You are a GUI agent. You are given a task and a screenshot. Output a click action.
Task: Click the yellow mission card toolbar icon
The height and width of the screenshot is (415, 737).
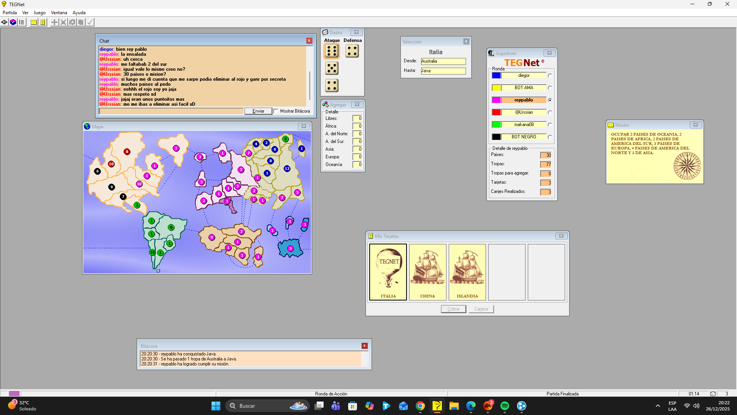(34, 22)
